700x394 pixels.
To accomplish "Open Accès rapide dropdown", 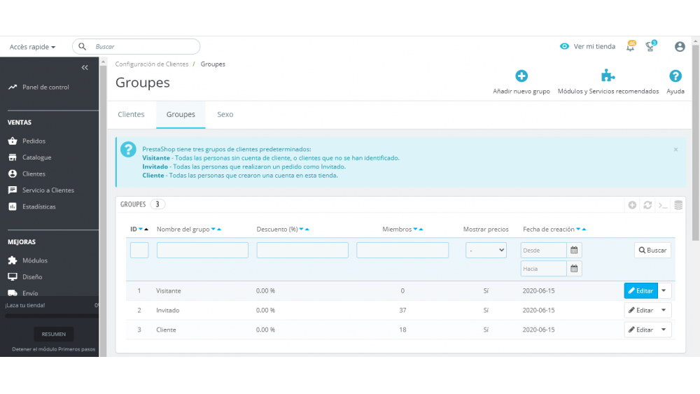I will pyautogui.click(x=32, y=47).
